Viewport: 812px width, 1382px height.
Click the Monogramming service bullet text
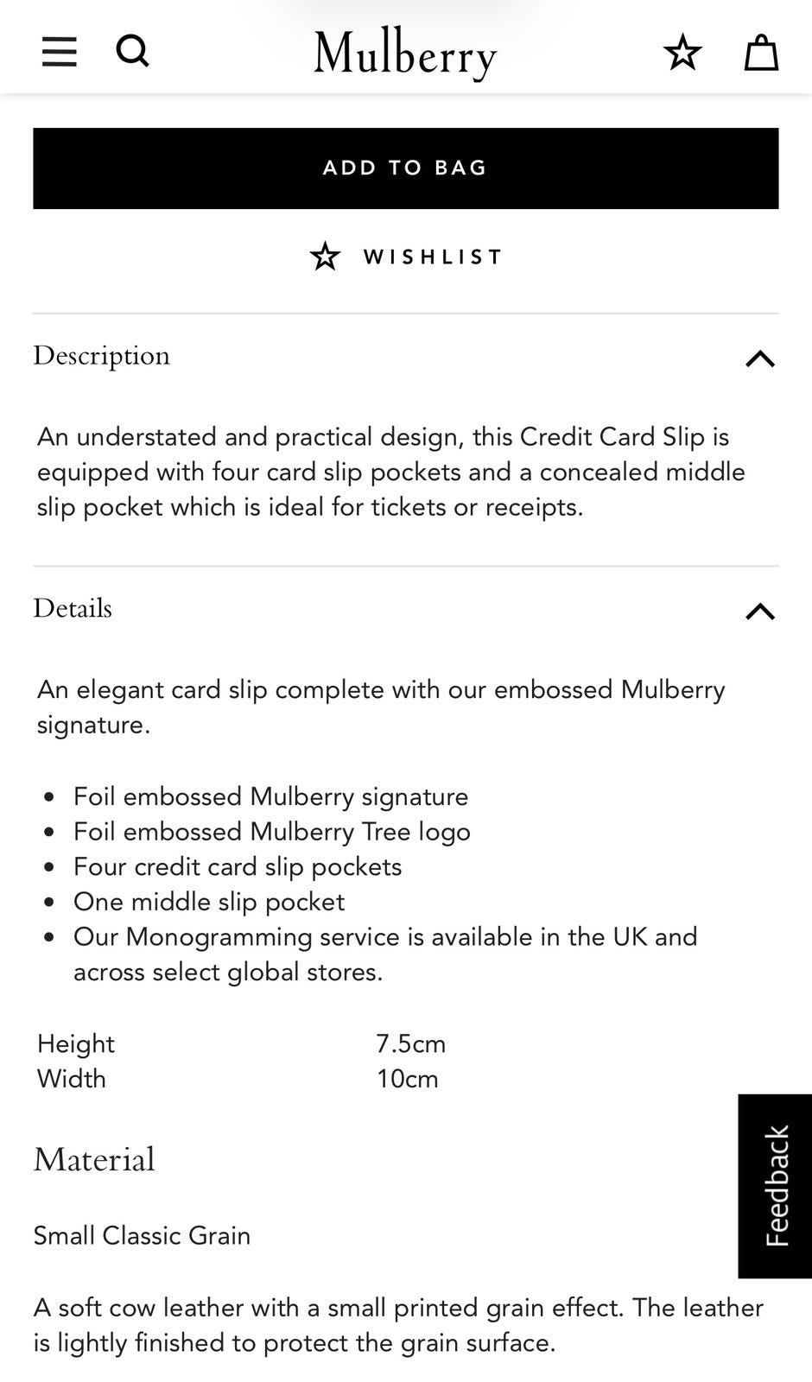point(384,954)
